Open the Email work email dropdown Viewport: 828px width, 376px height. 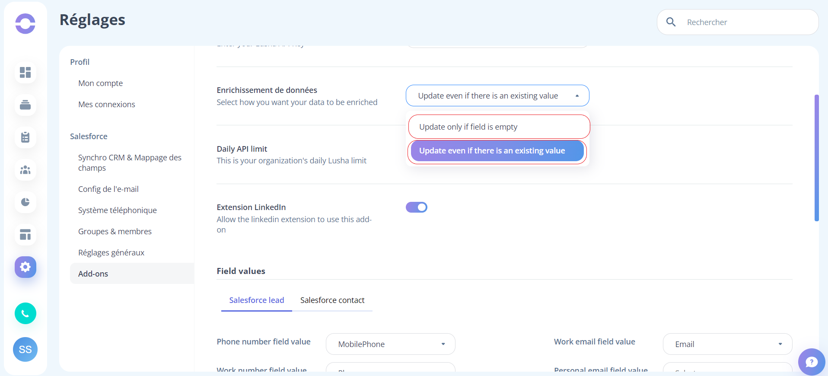728,344
